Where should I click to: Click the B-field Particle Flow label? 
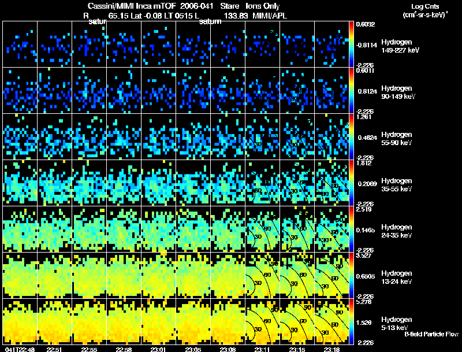tap(431, 334)
